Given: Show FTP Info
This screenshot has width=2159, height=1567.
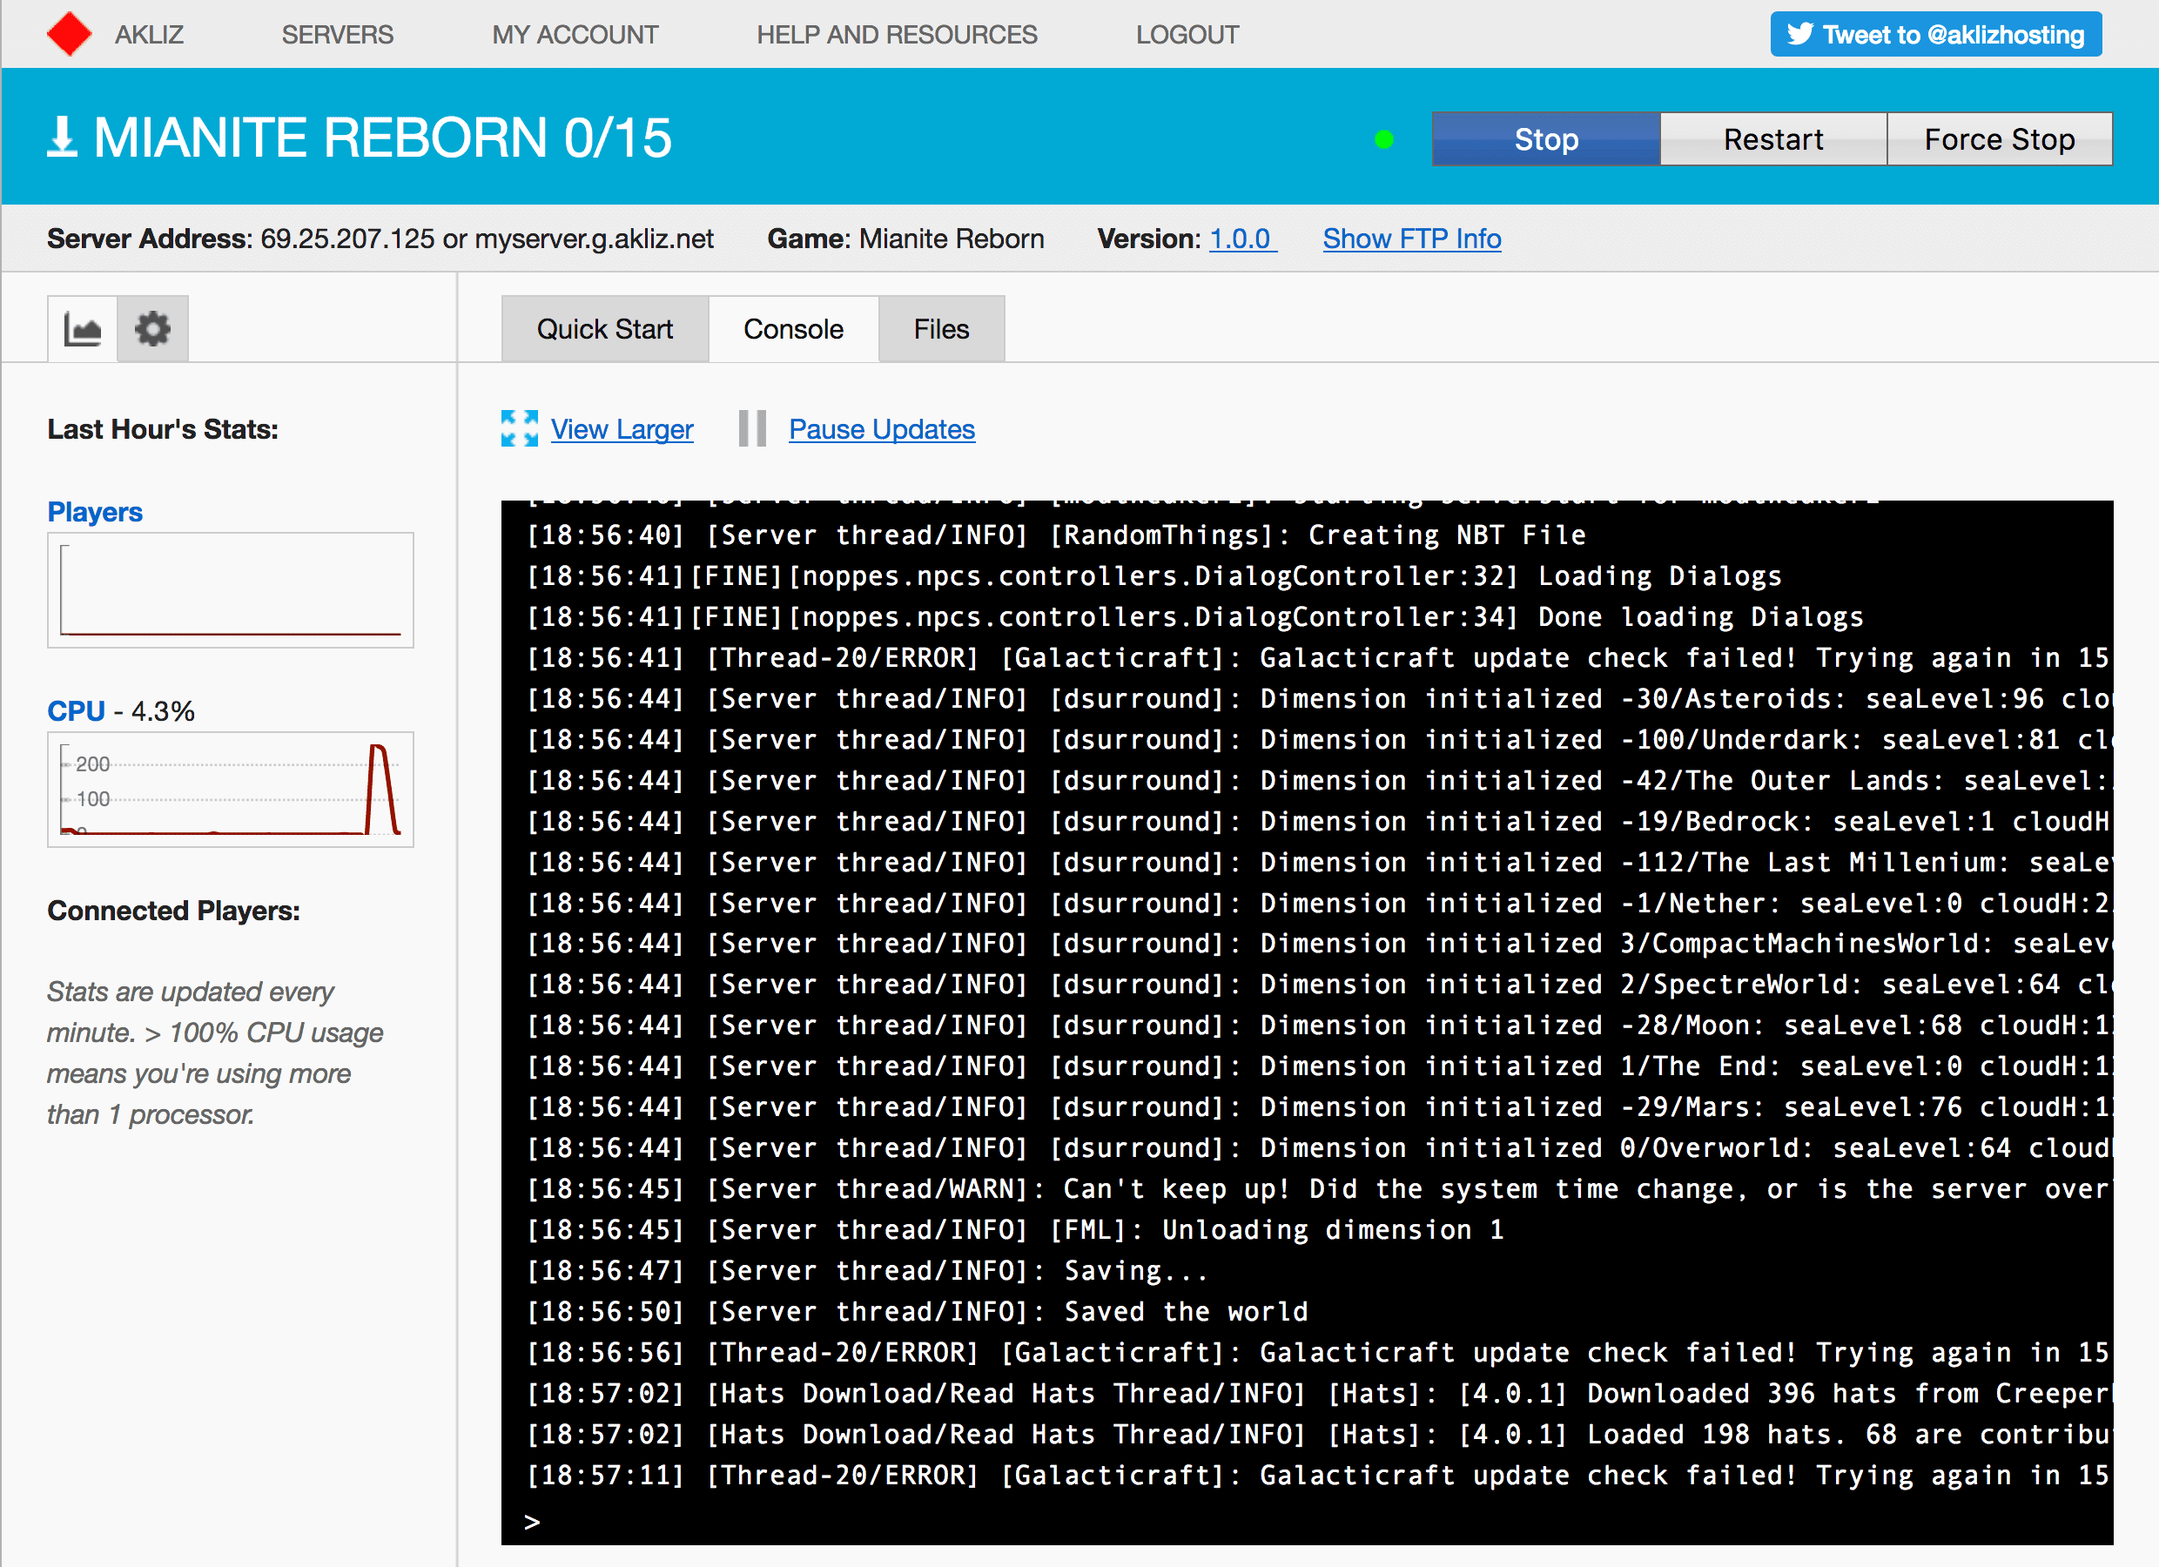Looking at the screenshot, I should (x=1412, y=239).
